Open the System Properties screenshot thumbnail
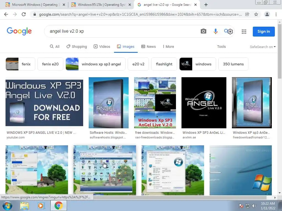 click(x=173, y=170)
